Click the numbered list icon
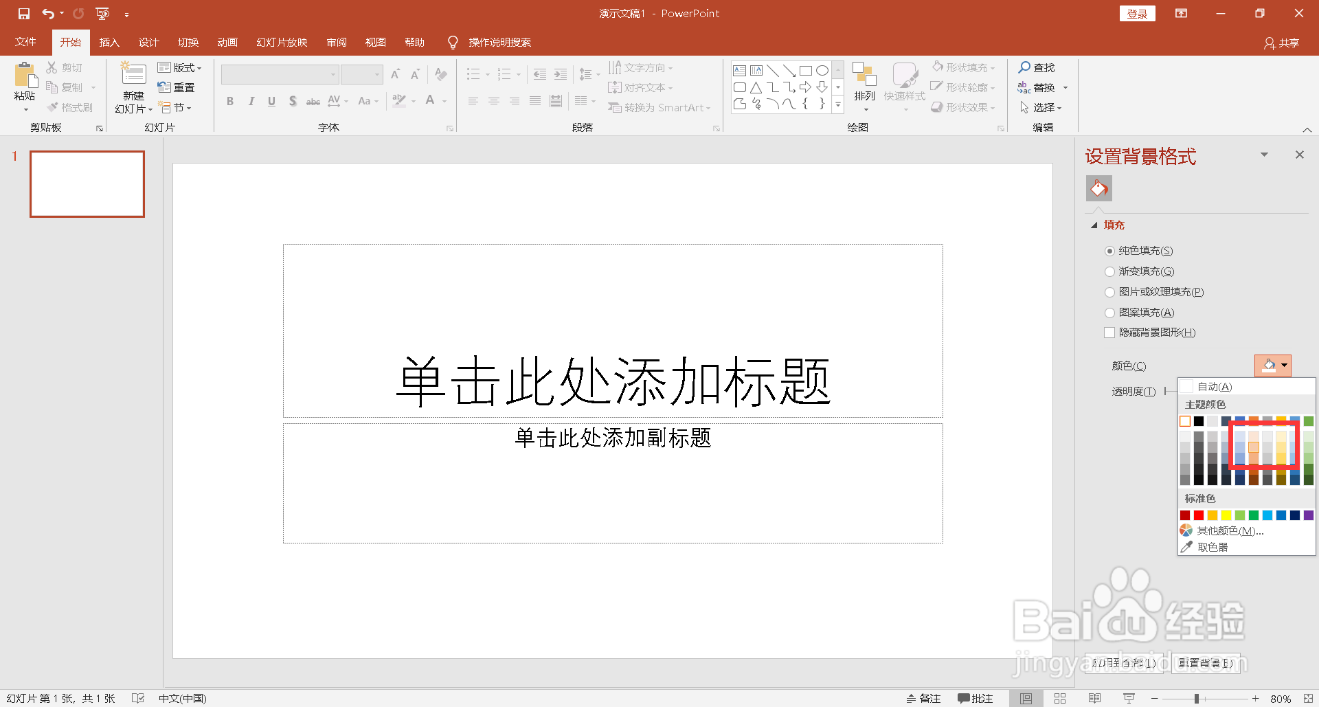Viewport: 1319px width, 707px height. [504, 74]
